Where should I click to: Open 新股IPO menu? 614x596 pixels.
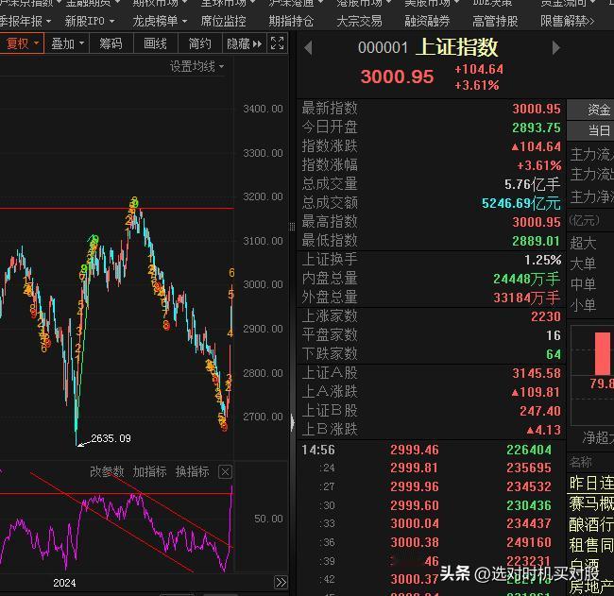click(x=90, y=21)
